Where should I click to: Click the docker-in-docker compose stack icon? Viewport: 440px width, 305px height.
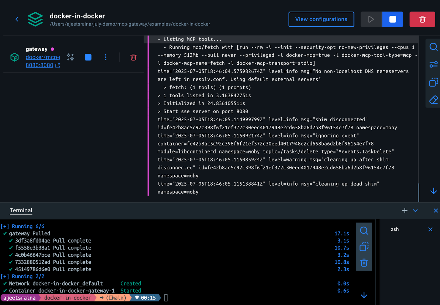(x=35, y=19)
